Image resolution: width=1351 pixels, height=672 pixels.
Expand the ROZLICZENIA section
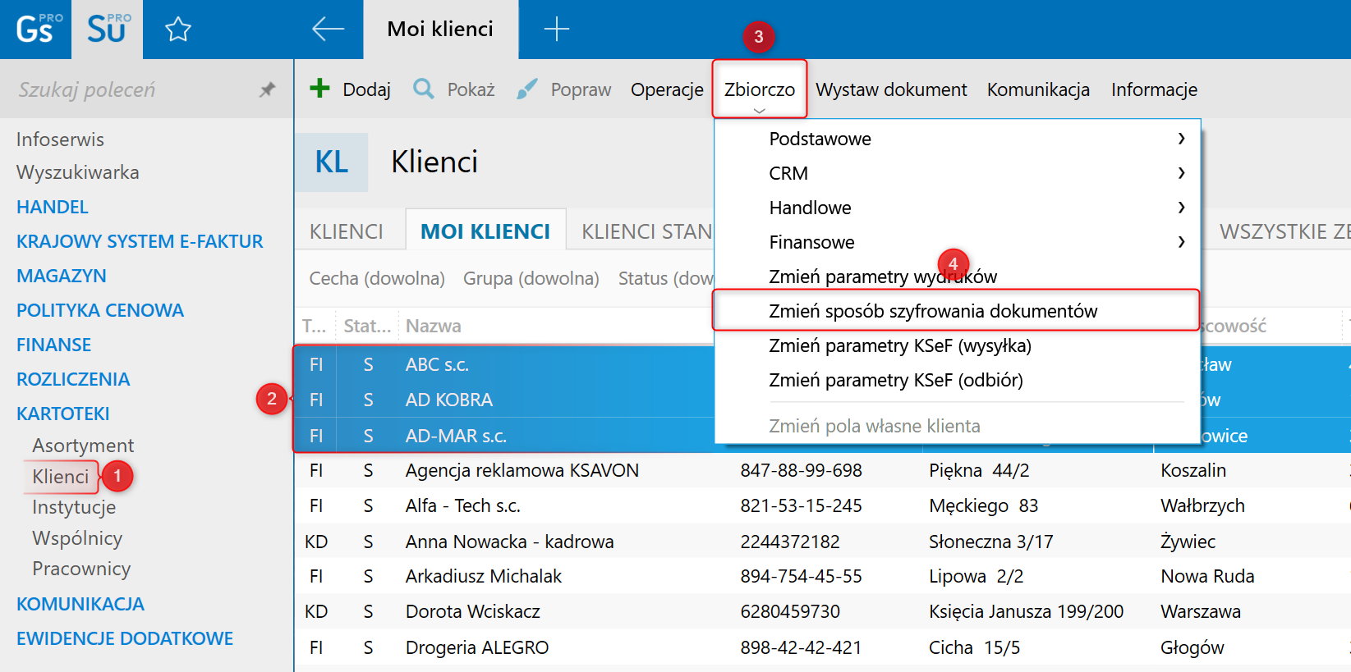(73, 379)
